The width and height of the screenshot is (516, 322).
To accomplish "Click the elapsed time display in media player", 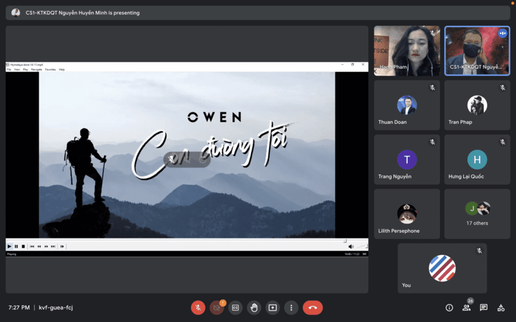I will [352, 254].
